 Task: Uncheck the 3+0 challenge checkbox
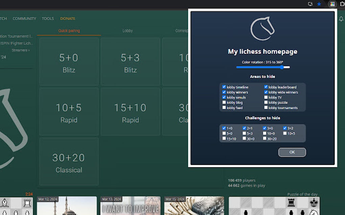264,128
